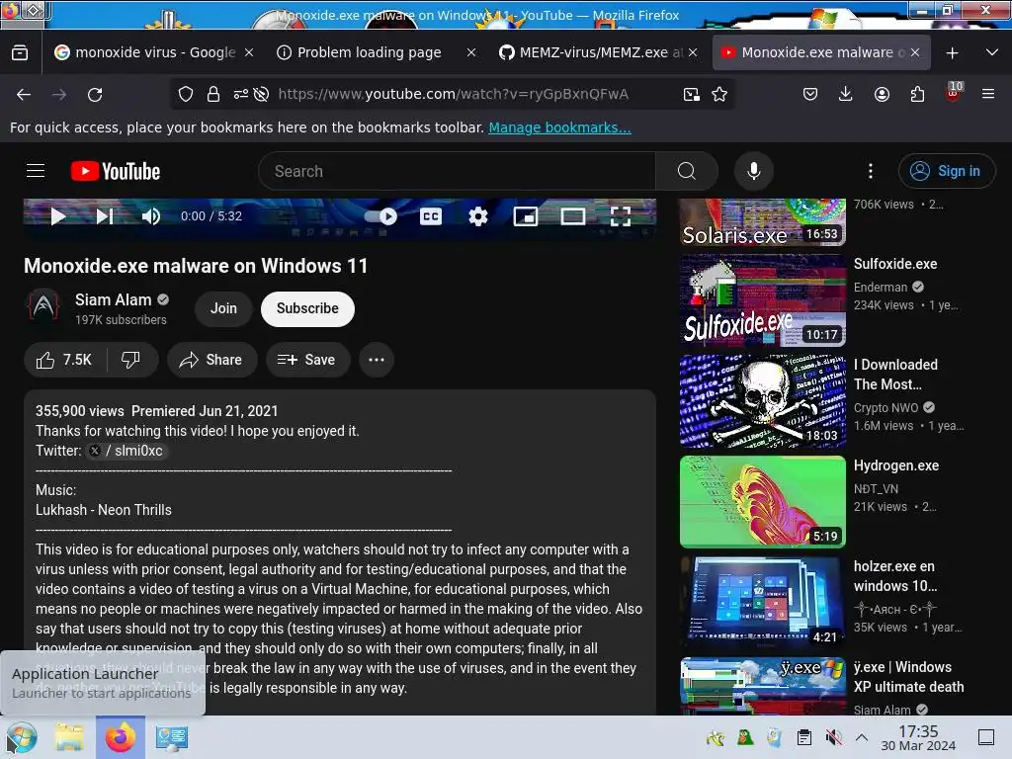Image resolution: width=1012 pixels, height=759 pixels.
Task: Toggle the muted volume tray icon
Action: coord(833,737)
